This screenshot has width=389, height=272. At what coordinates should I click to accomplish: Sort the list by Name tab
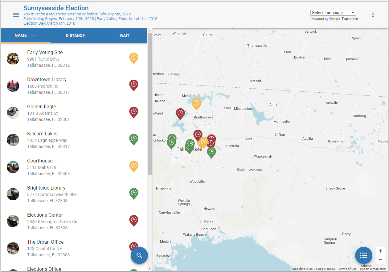[x=26, y=35]
